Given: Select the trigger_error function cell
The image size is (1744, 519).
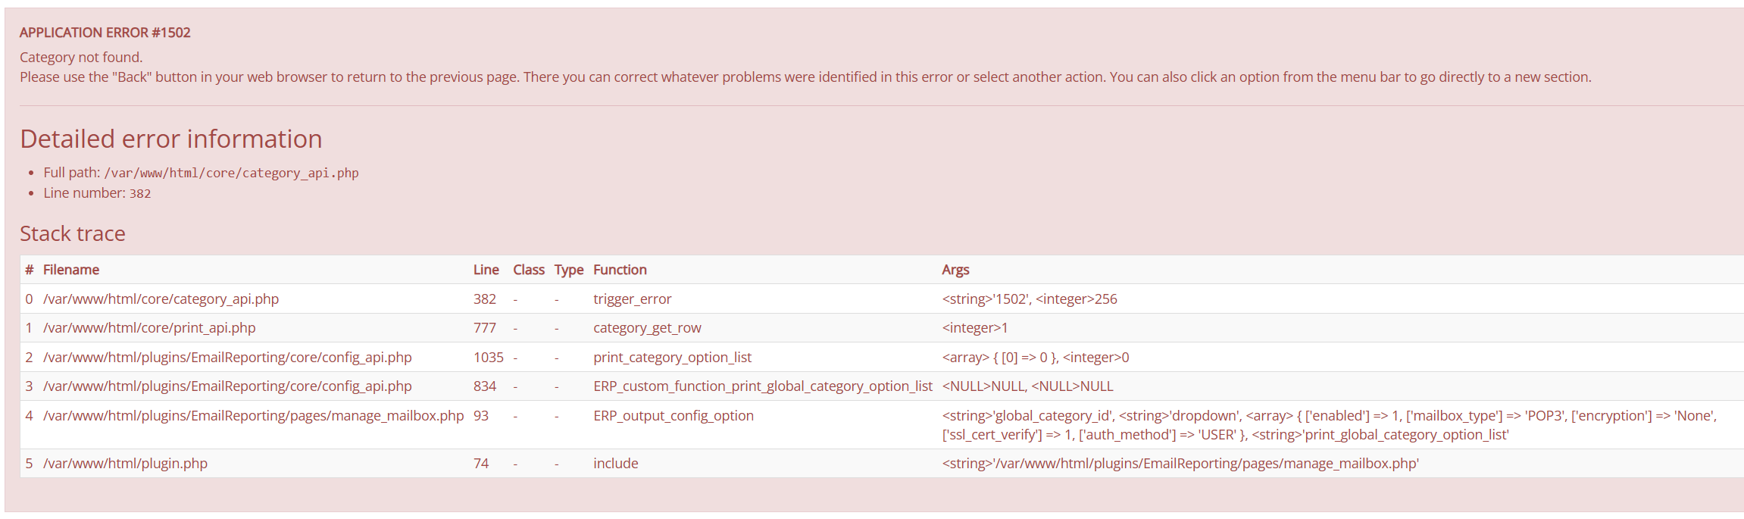Looking at the screenshot, I should click(632, 299).
